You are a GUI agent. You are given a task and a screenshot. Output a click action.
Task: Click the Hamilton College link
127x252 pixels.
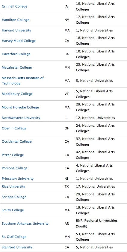[15, 20]
